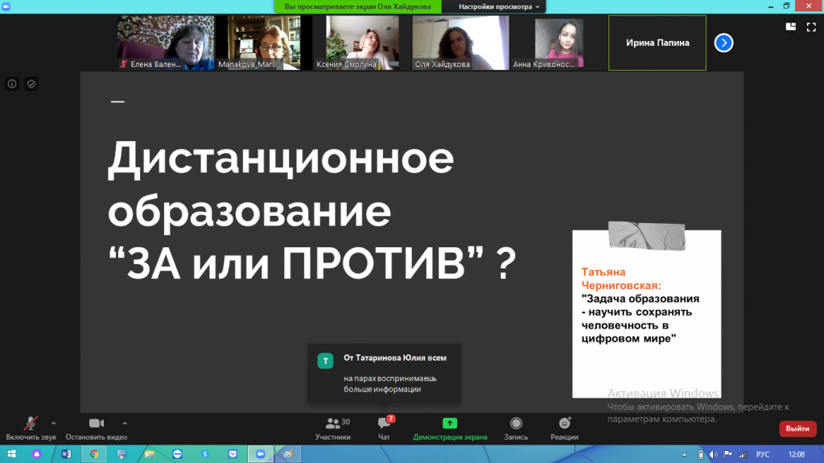Expand video options arrow beside camera
Viewport: 824px width, 463px height.
coord(125,423)
